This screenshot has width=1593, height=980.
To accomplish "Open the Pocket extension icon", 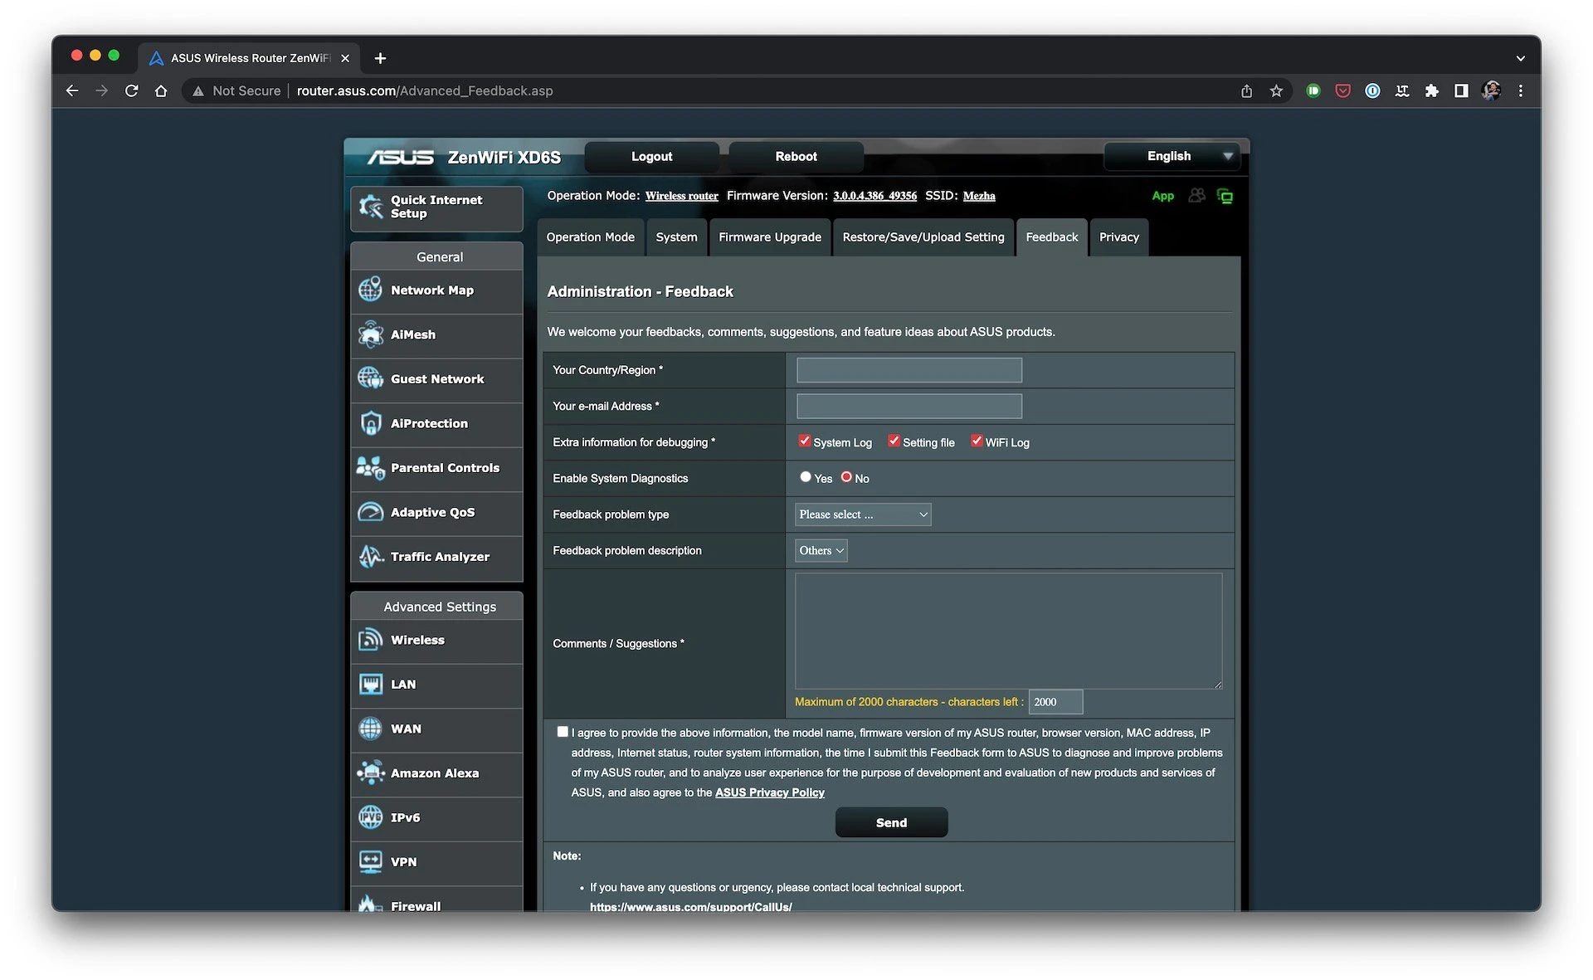I will pos(1342,90).
